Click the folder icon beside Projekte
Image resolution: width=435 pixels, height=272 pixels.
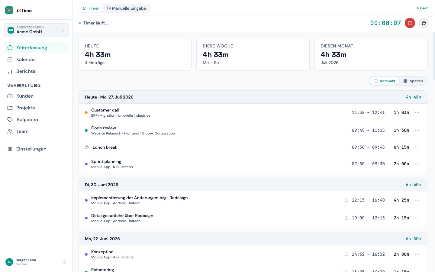pos(10,108)
